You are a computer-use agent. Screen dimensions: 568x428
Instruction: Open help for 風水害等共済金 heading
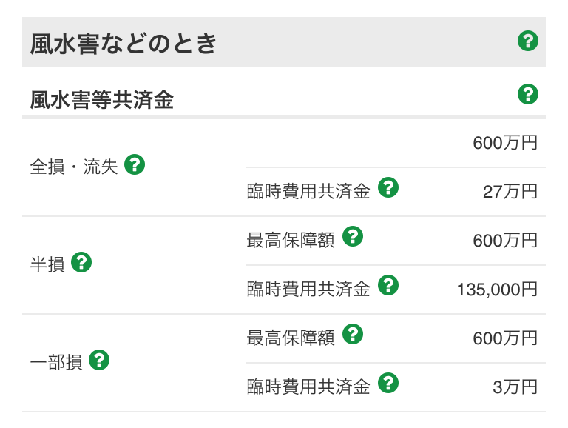[x=527, y=94]
